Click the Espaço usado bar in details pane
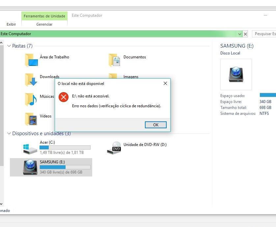The image size is (276, 227). pyautogui.click(x=268, y=95)
